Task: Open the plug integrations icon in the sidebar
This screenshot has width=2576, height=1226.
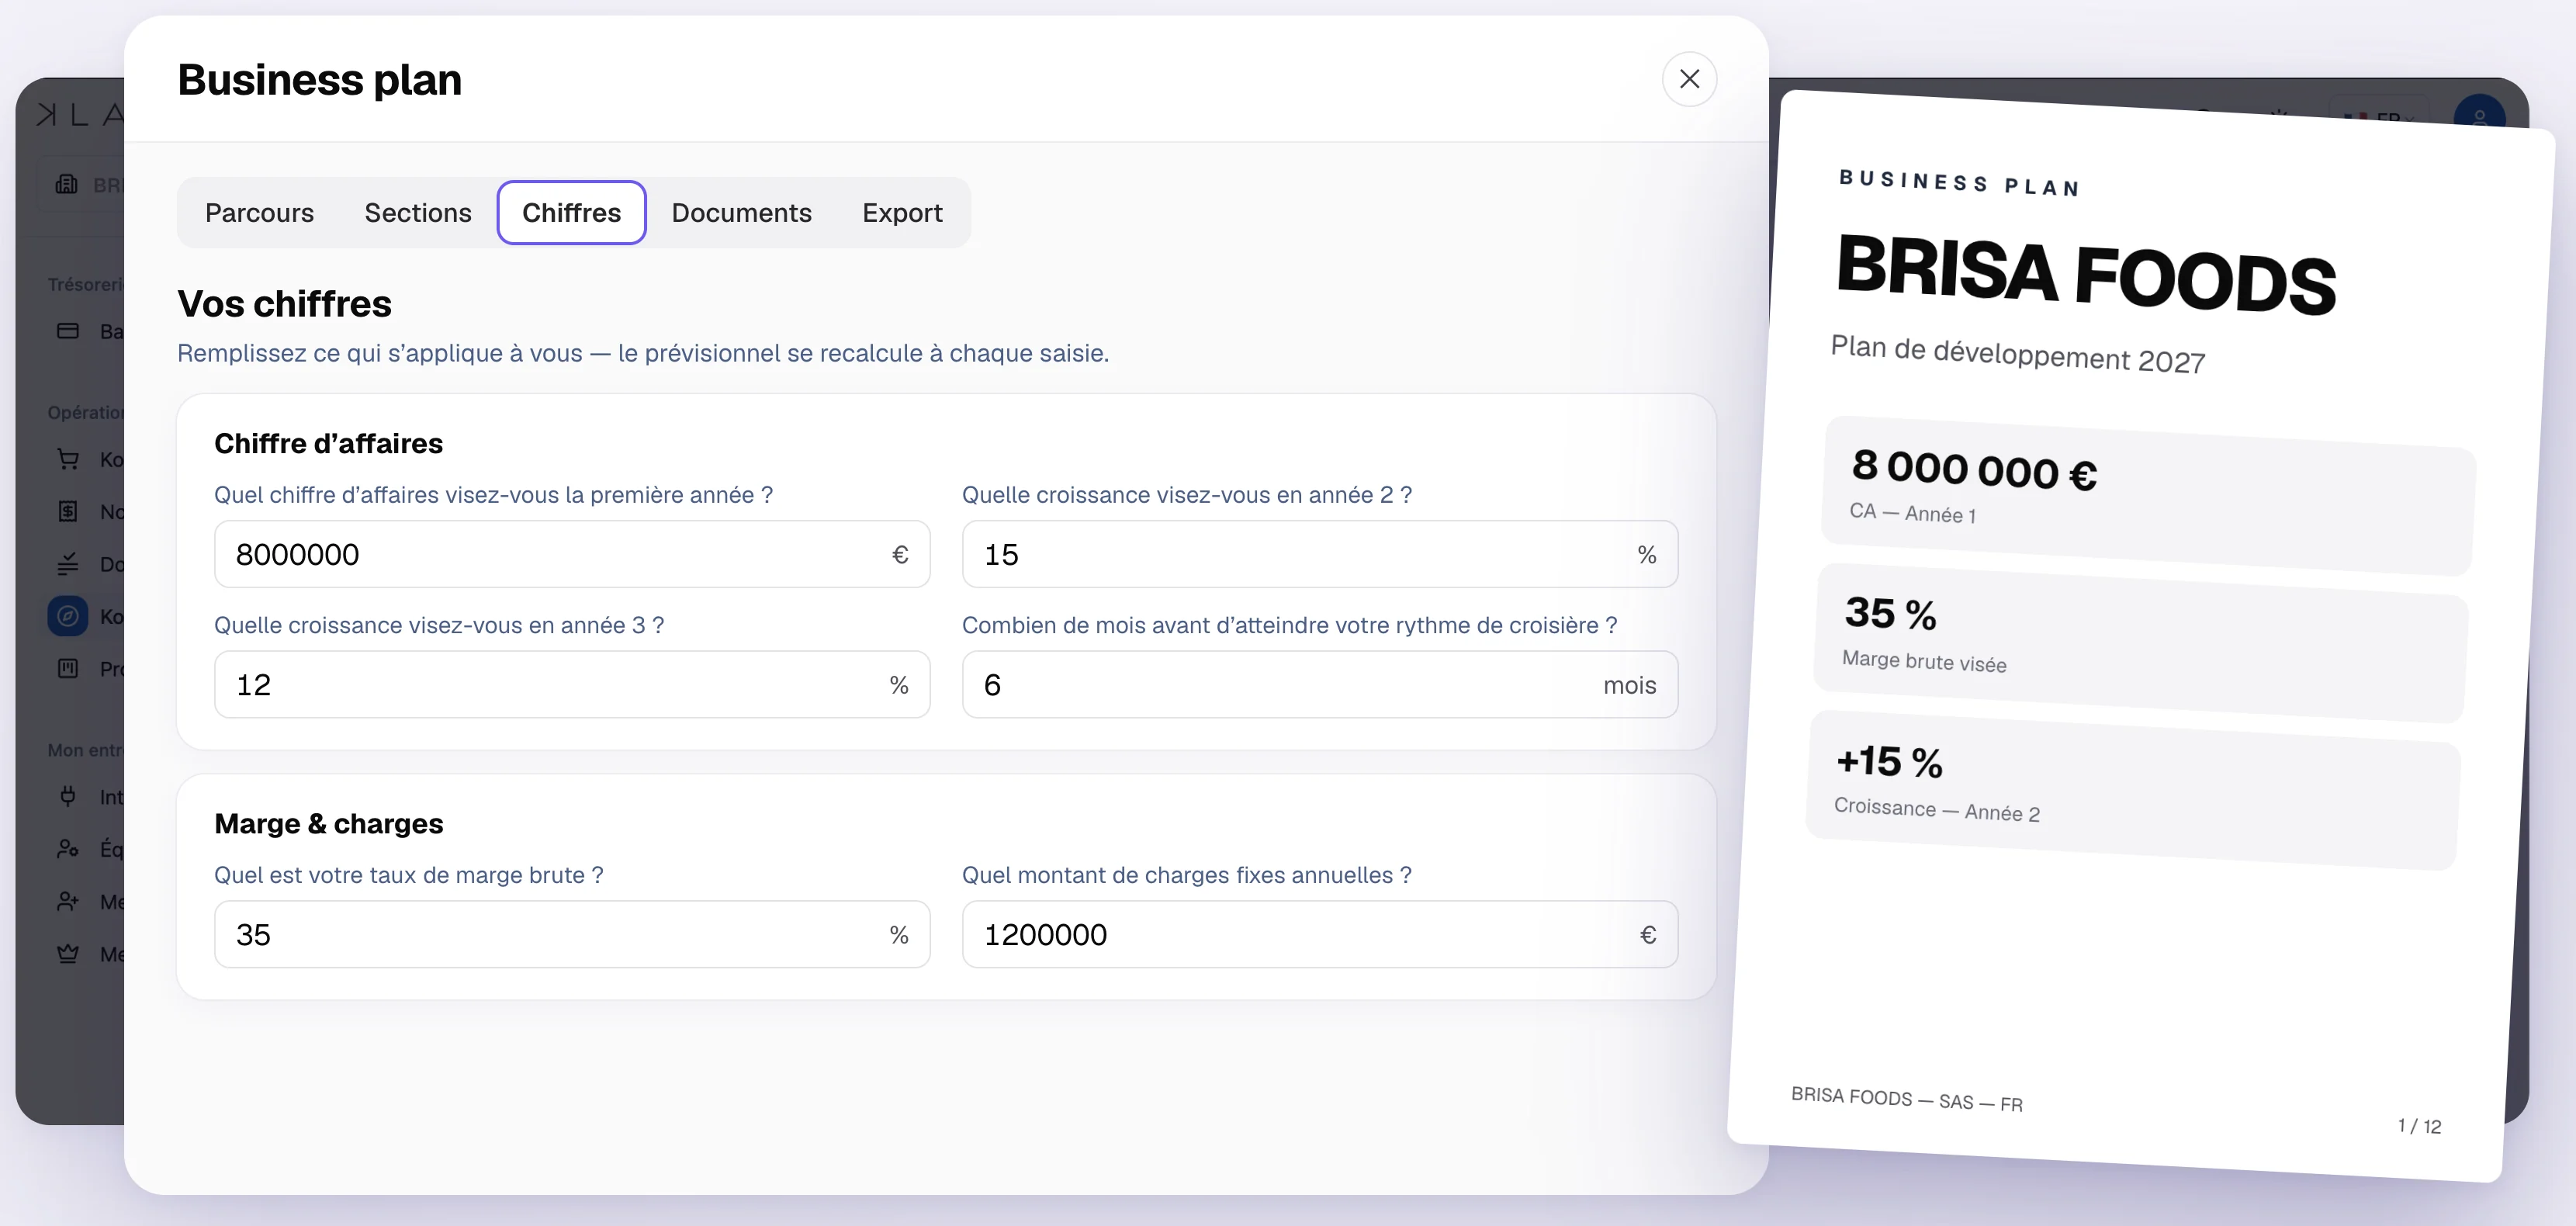Action: tap(68, 796)
